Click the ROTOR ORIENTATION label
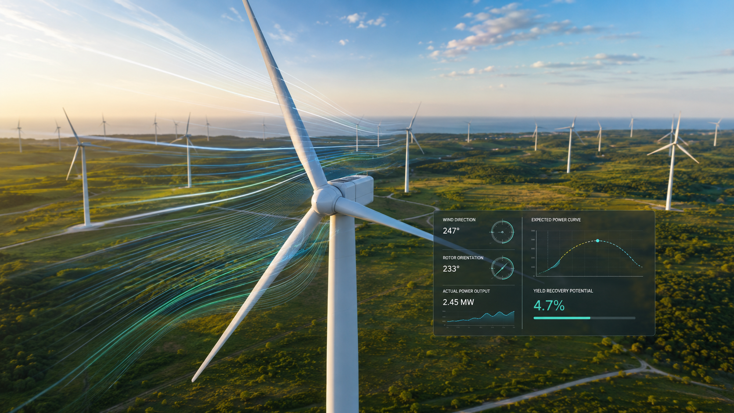 [x=463, y=258]
